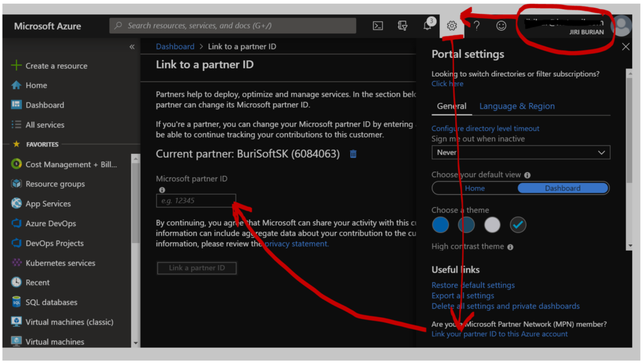This screenshot has width=644, height=363.
Task: Set default view to Dashboard
Action: (x=563, y=188)
